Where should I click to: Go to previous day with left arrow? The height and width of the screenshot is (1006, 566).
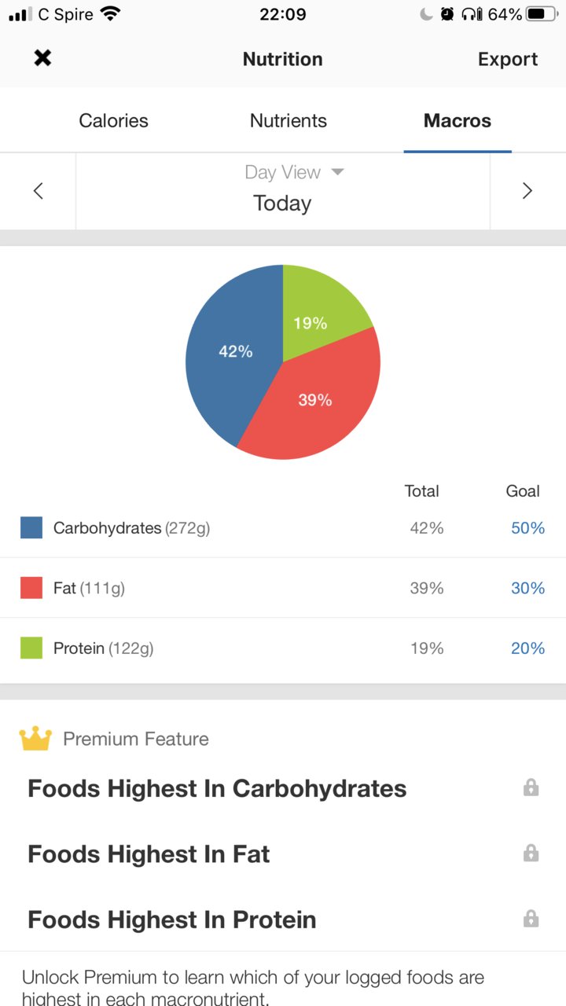(x=38, y=191)
